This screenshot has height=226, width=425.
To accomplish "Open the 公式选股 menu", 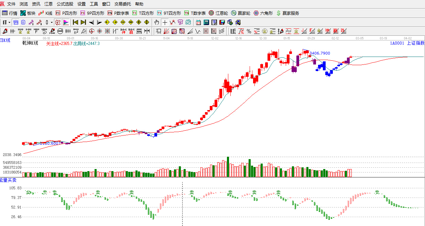I will tap(65, 4).
